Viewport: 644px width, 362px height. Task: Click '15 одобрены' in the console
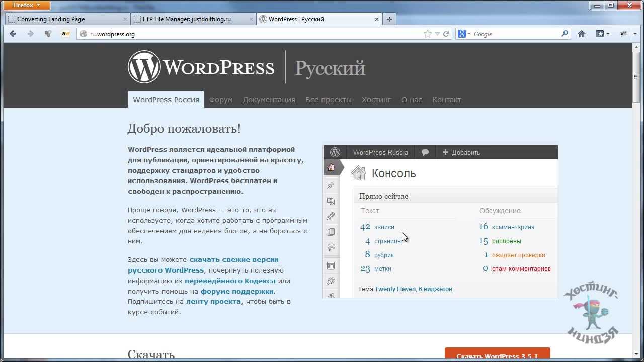pos(500,241)
